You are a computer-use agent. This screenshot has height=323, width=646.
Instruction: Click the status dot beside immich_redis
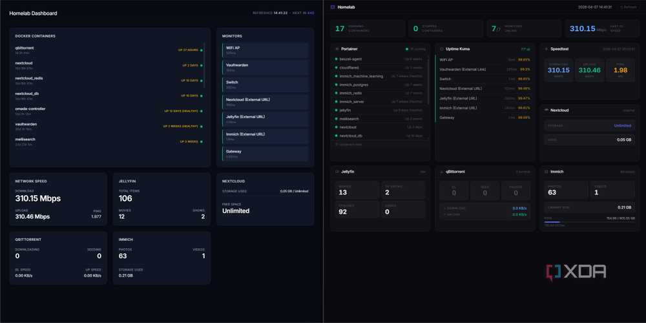coord(337,93)
